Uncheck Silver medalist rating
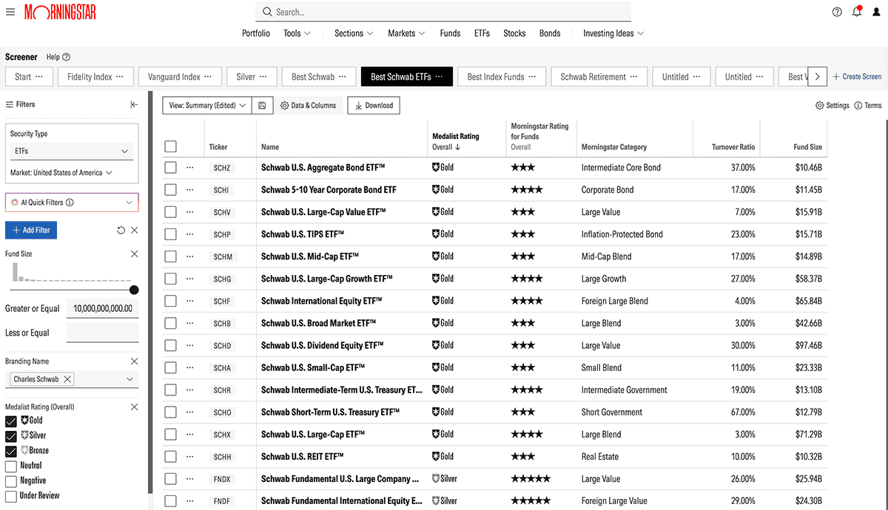Viewport: 888px width, 510px height. pos(11,436)
